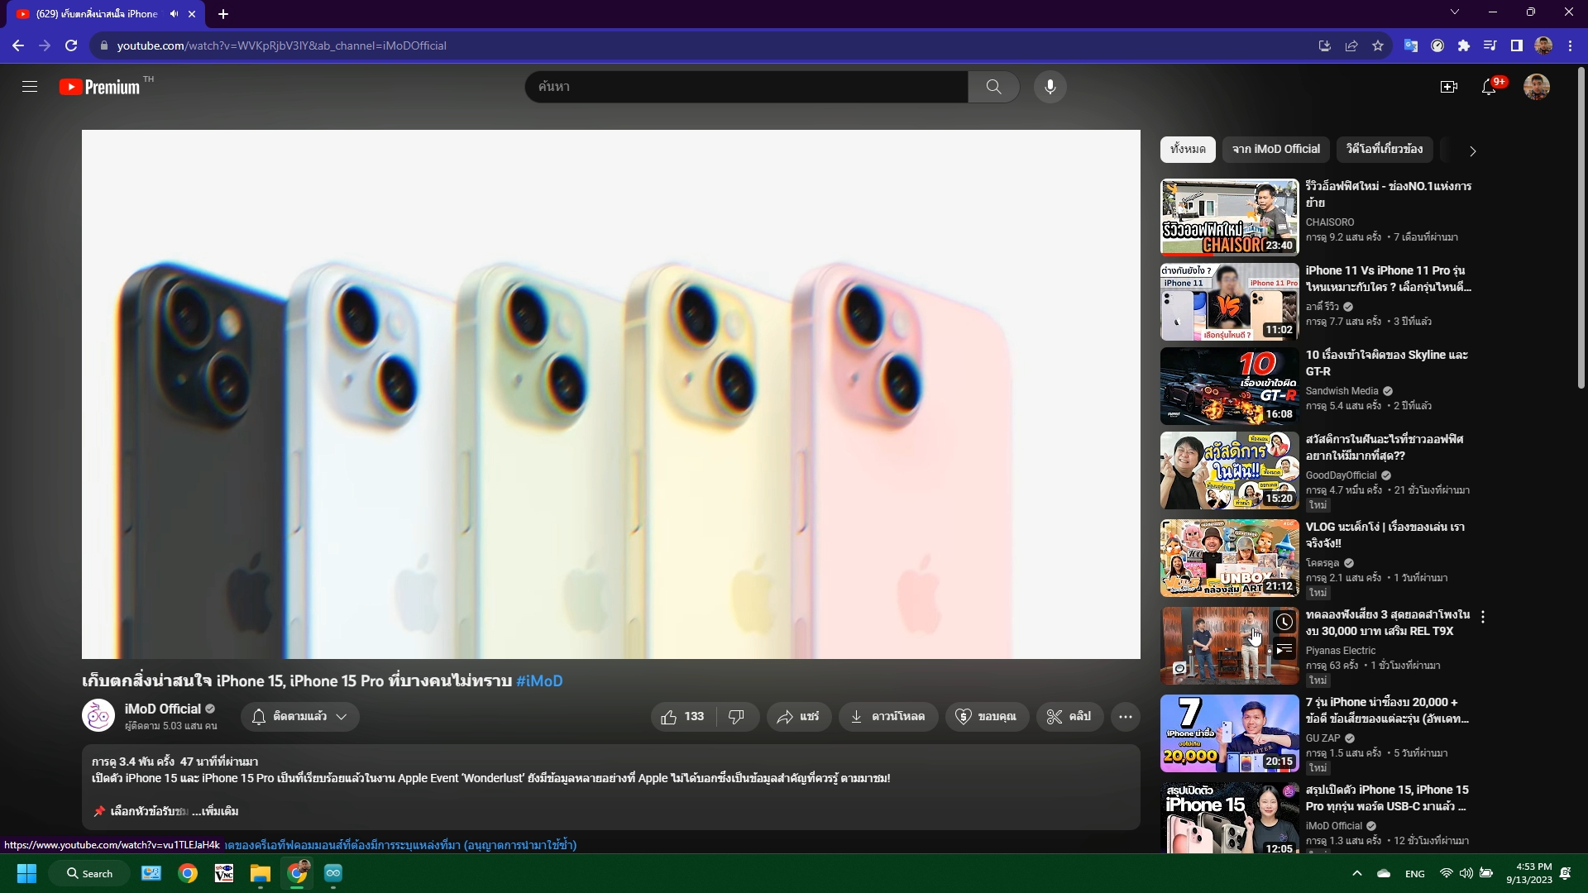Open iMoD Official channel avatar
Screen dimensions: 1588x893
click(x=98, y=716)
